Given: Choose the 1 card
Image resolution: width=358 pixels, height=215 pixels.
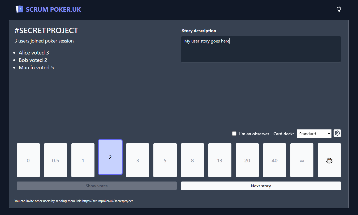Looking at the screenshot, I should 83,160.
